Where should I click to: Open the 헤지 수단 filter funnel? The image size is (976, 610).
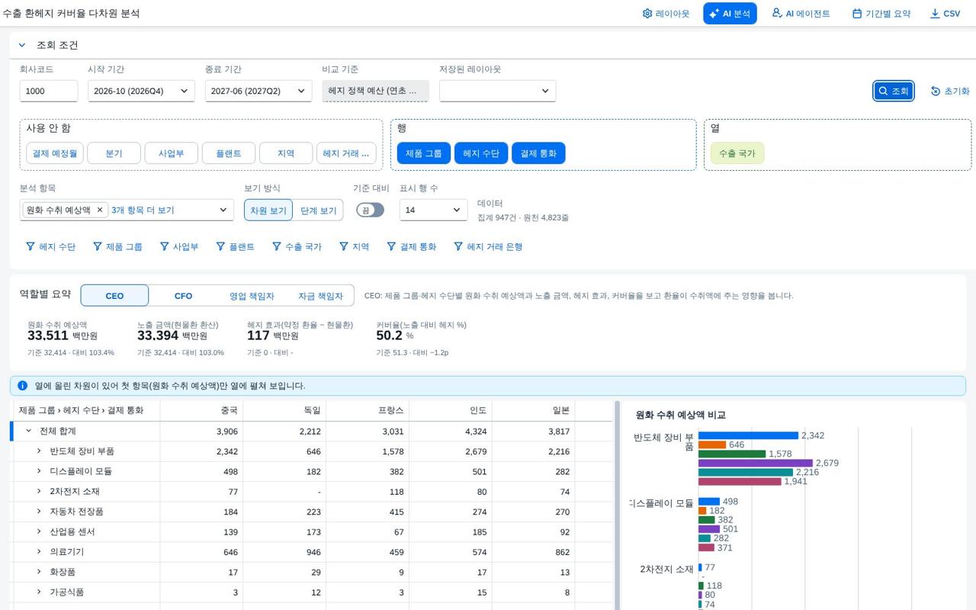pyautogui.click(x=50, y=246)
